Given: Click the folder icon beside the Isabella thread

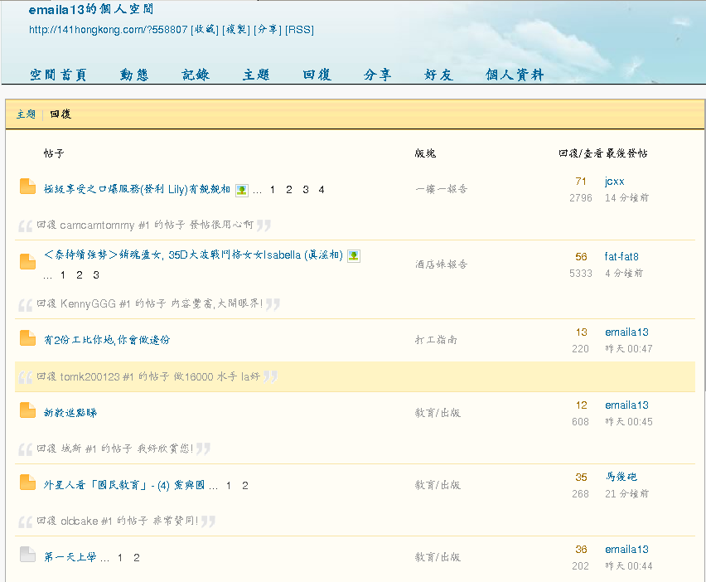Looking at the screenshot, I should point(27,255).
